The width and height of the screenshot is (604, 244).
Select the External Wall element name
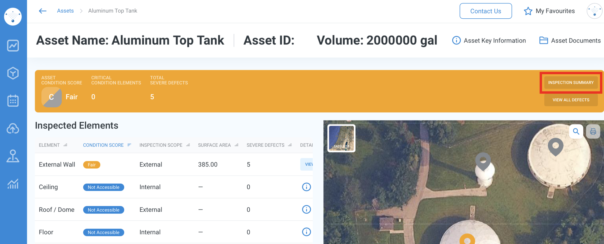click(57, 165)
